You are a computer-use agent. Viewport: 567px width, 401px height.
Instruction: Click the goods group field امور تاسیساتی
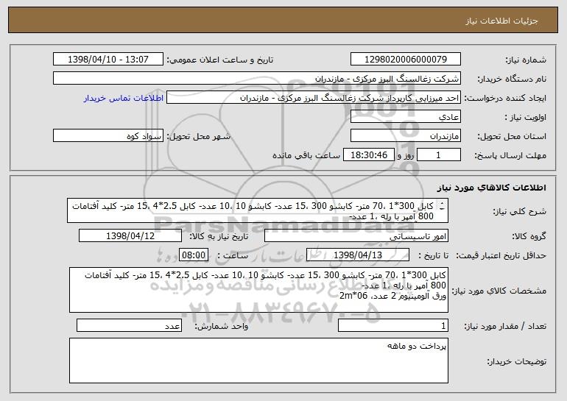[x=356, y=236]
